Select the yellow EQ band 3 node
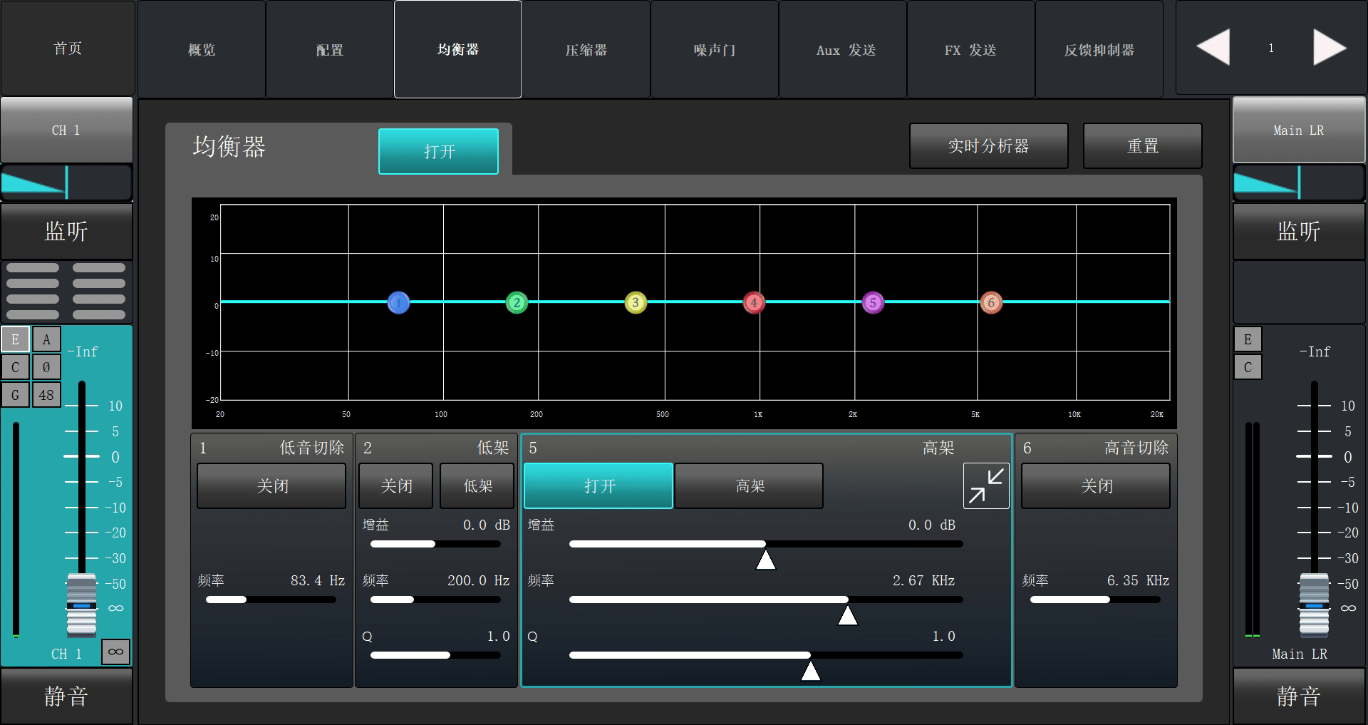Screen dimensions: 1368x725 click(x=636, y=303)
